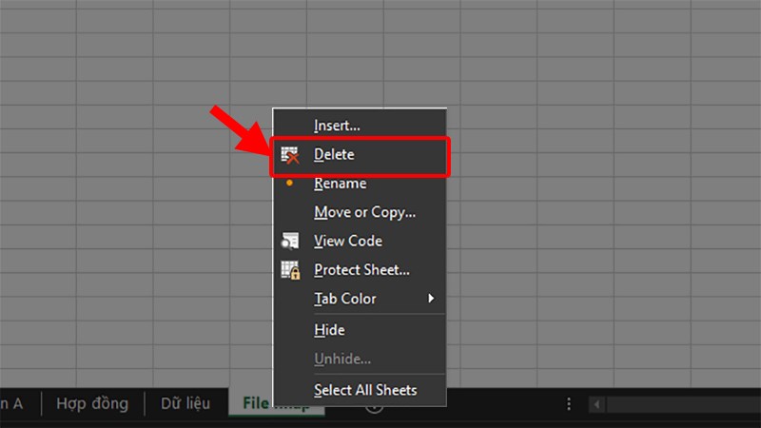Switch to the Hợp đồng sheet tab
Screen dimensions: 761x428
(x=92, y=403)
